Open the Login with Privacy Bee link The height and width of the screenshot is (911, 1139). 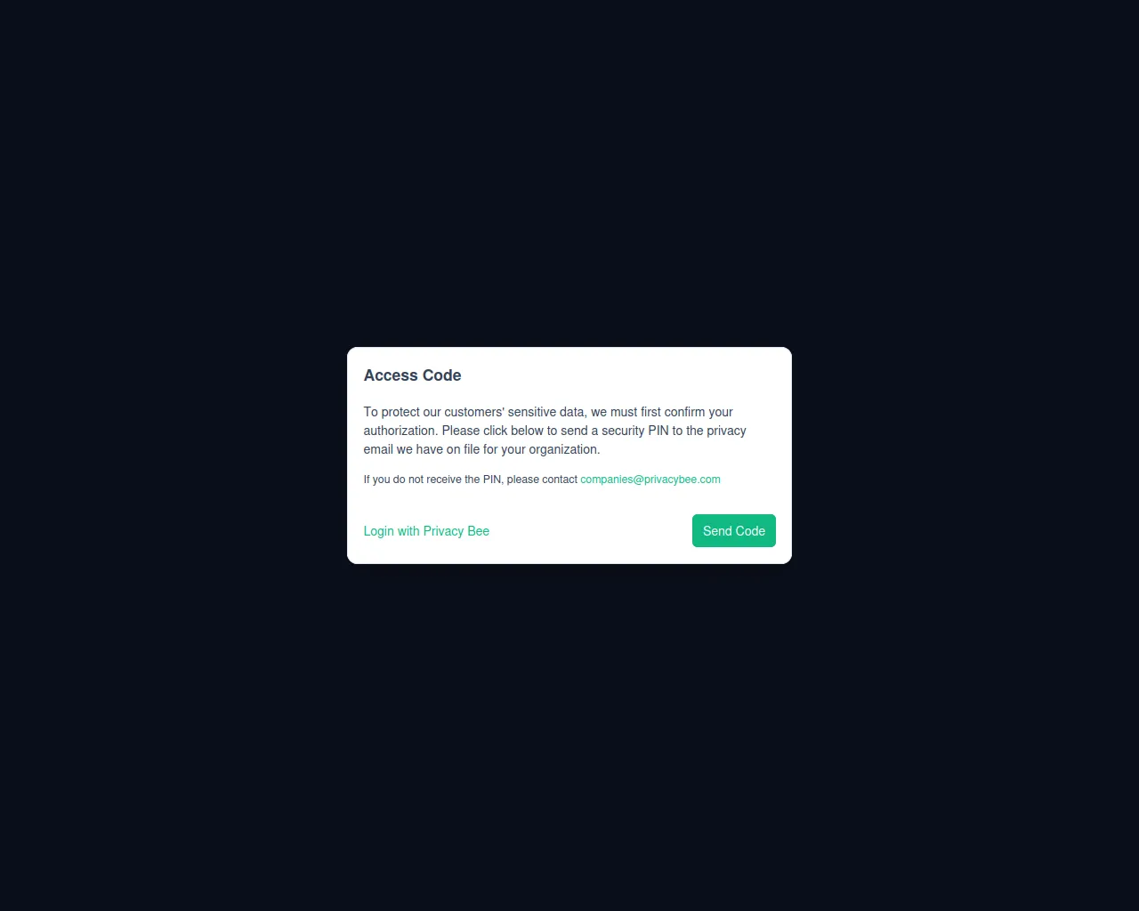[426, 531]
